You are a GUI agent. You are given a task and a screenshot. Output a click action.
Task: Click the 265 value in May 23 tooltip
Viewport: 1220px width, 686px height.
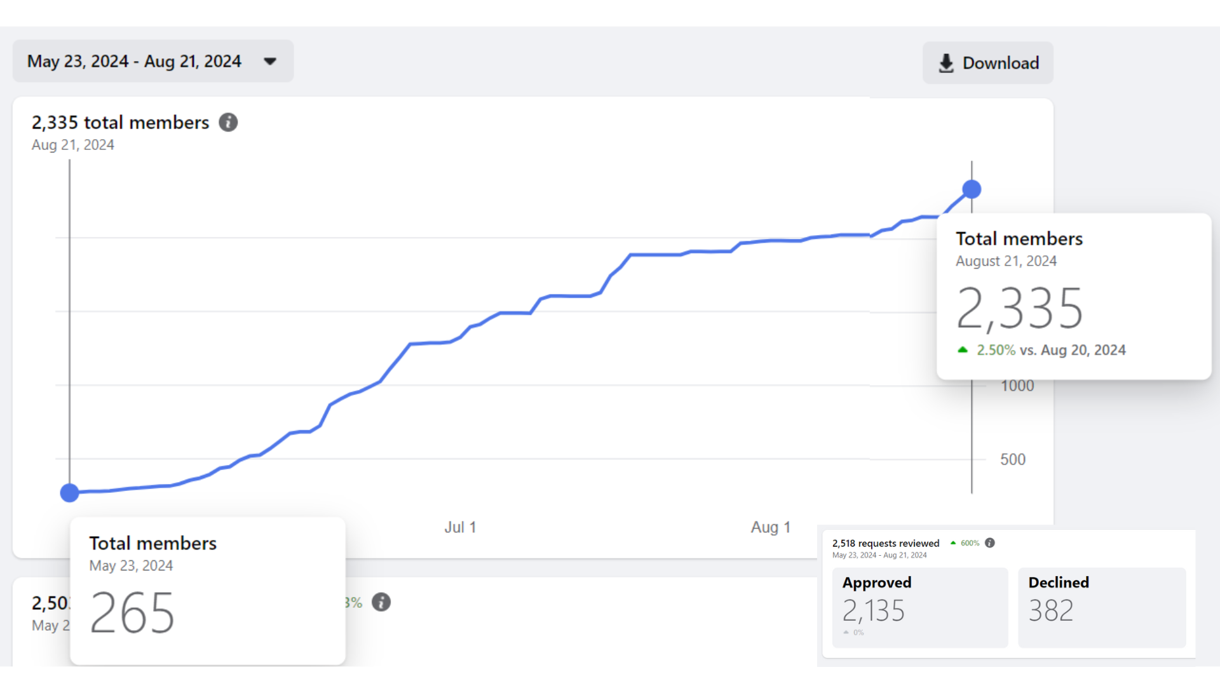[x=132, y=613]
